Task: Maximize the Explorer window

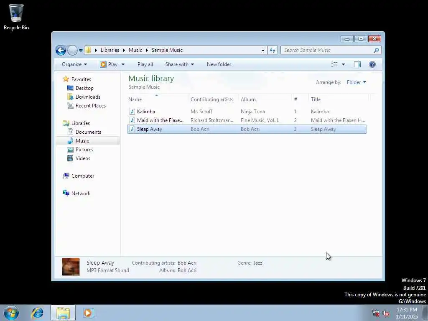Action: tap(361, 39)
